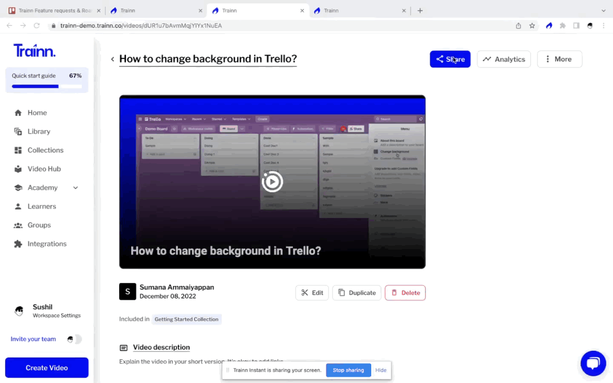Click the Sushil profile avatar

[19, 311]
